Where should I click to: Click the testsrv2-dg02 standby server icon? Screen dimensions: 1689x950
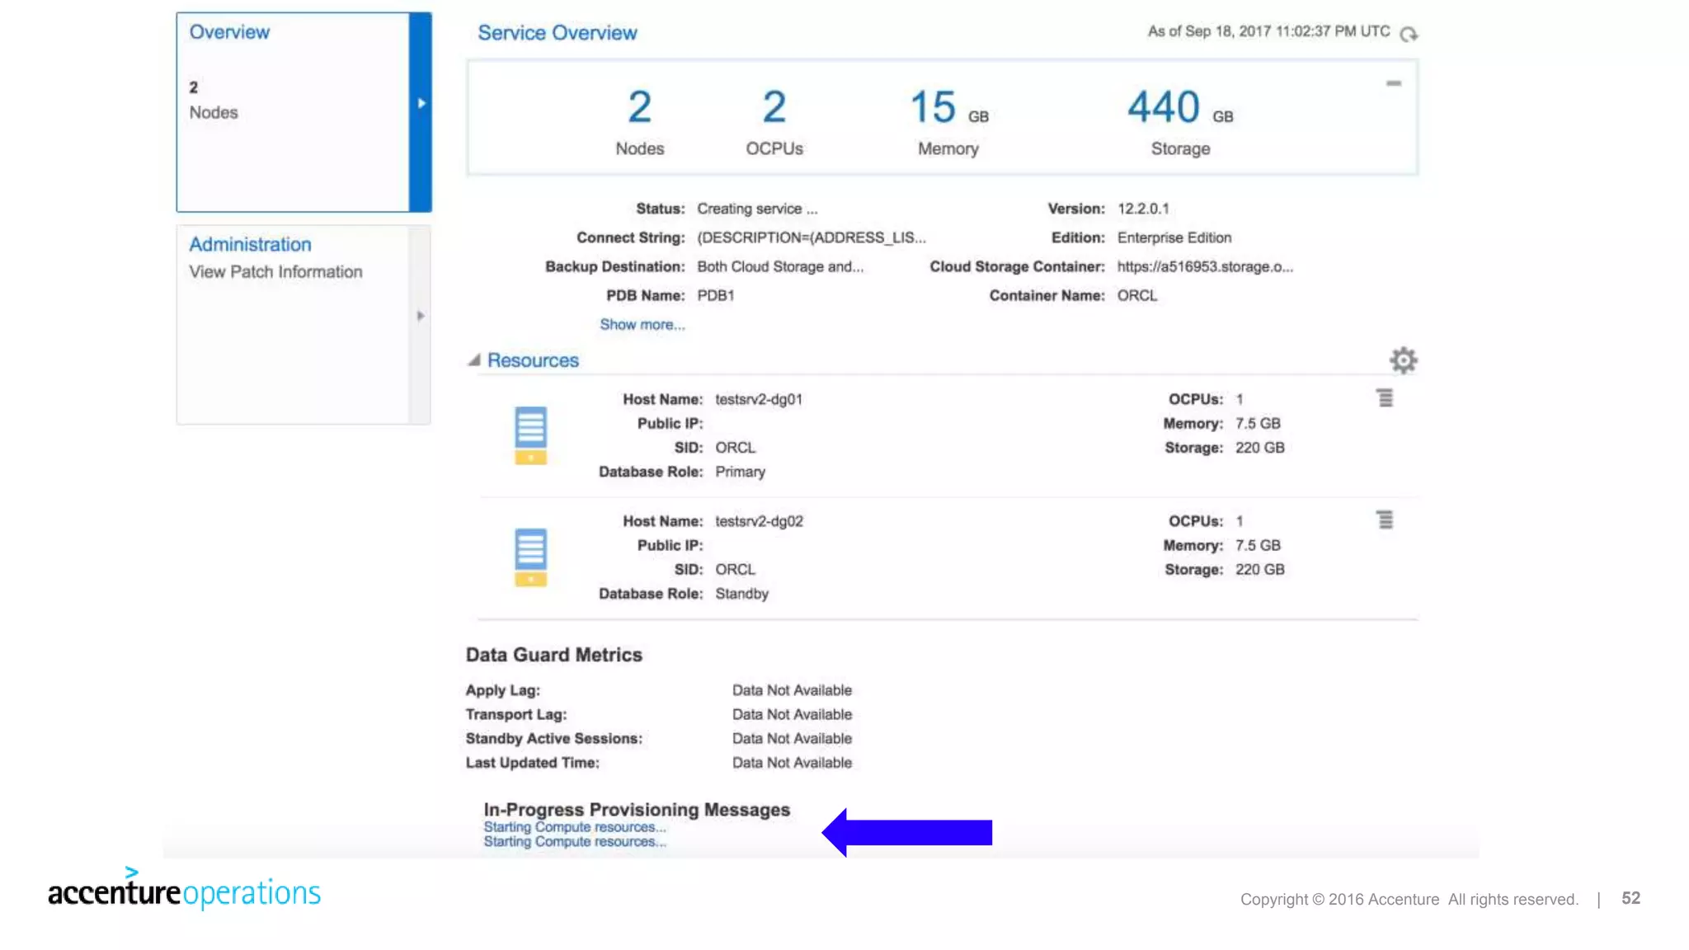coord(530,557)
